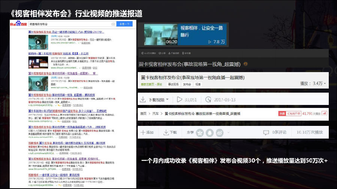
Task: Click the 添加 plus icon
Action: point(142,133)
